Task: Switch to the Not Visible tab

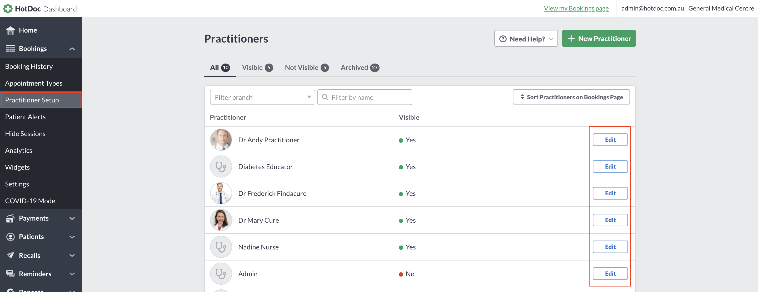Action: click(307, 68)
